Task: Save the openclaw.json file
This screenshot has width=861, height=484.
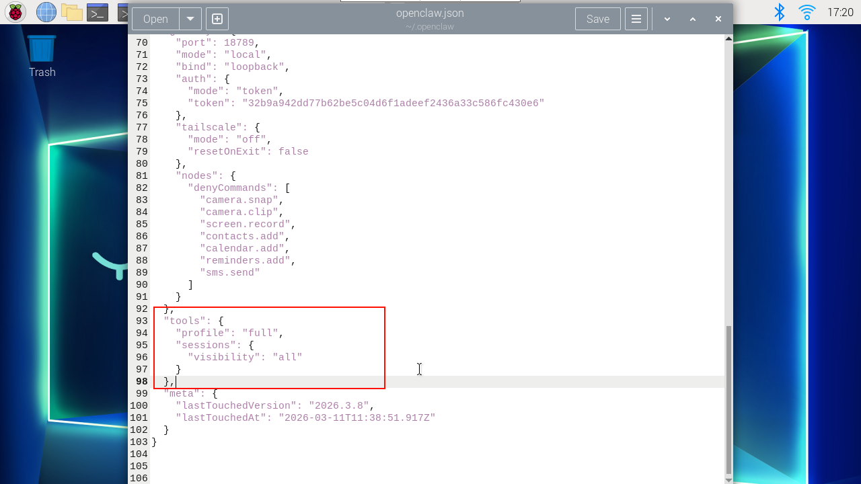Action: pyautogui.click(x=598, y=19)
